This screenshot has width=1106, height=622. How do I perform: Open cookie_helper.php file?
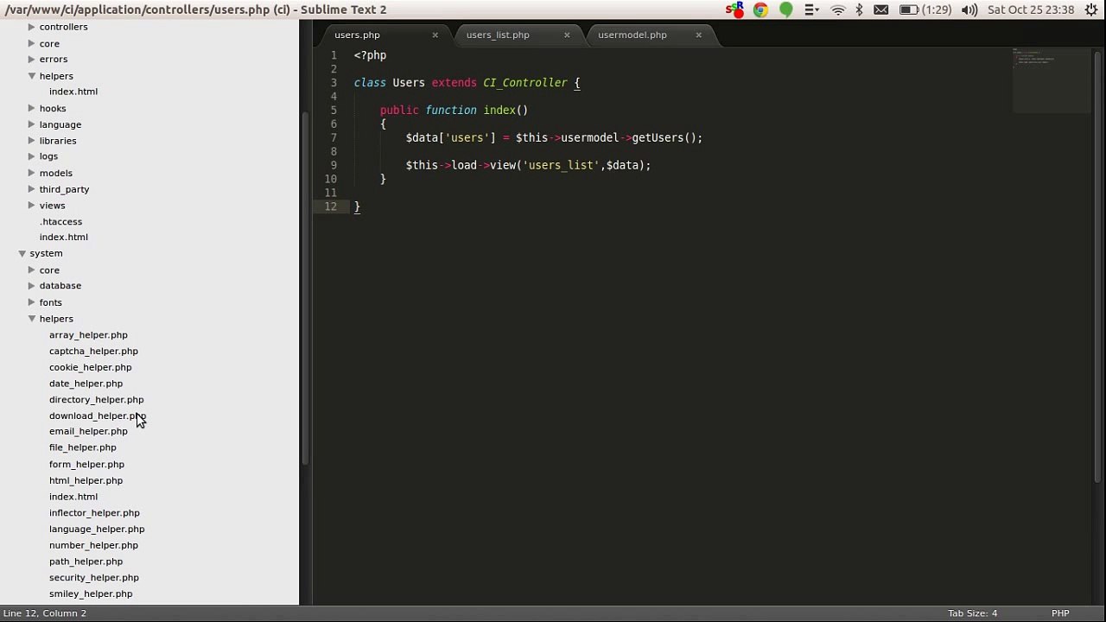tap(90, 368)
